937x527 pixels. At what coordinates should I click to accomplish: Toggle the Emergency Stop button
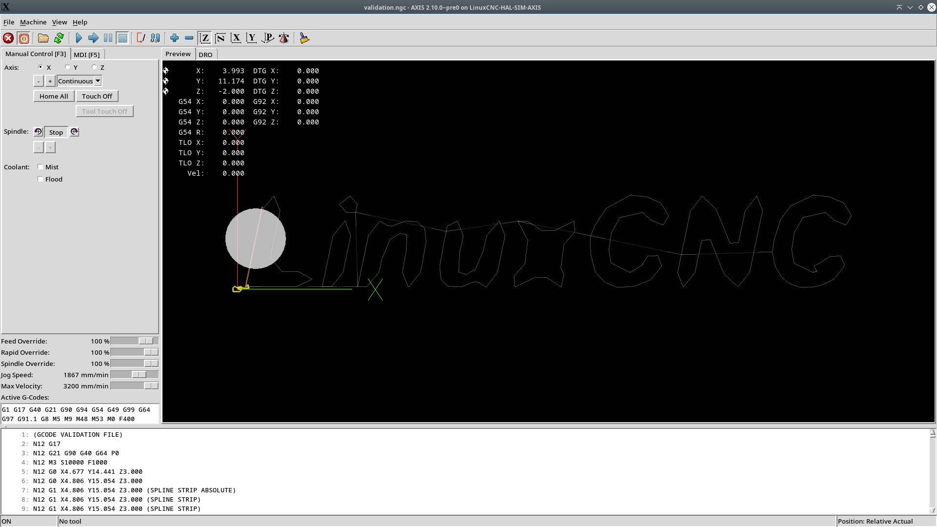point(8,38)
